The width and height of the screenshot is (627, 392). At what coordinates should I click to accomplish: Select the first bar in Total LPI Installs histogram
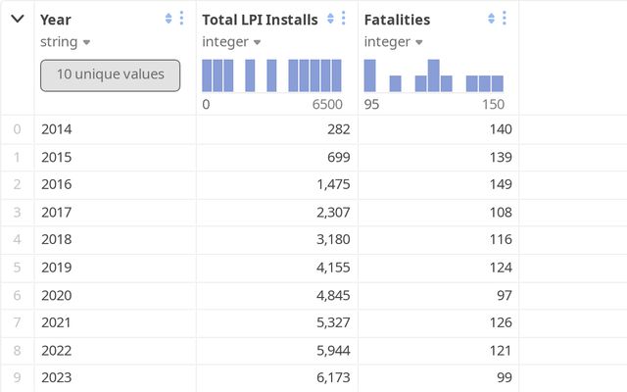207,75
